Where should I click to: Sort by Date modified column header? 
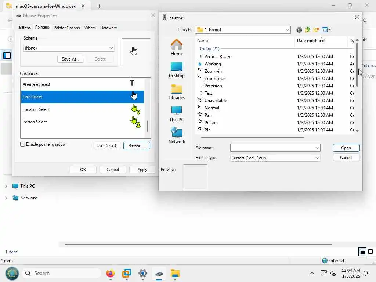click(x=321, y=41)
